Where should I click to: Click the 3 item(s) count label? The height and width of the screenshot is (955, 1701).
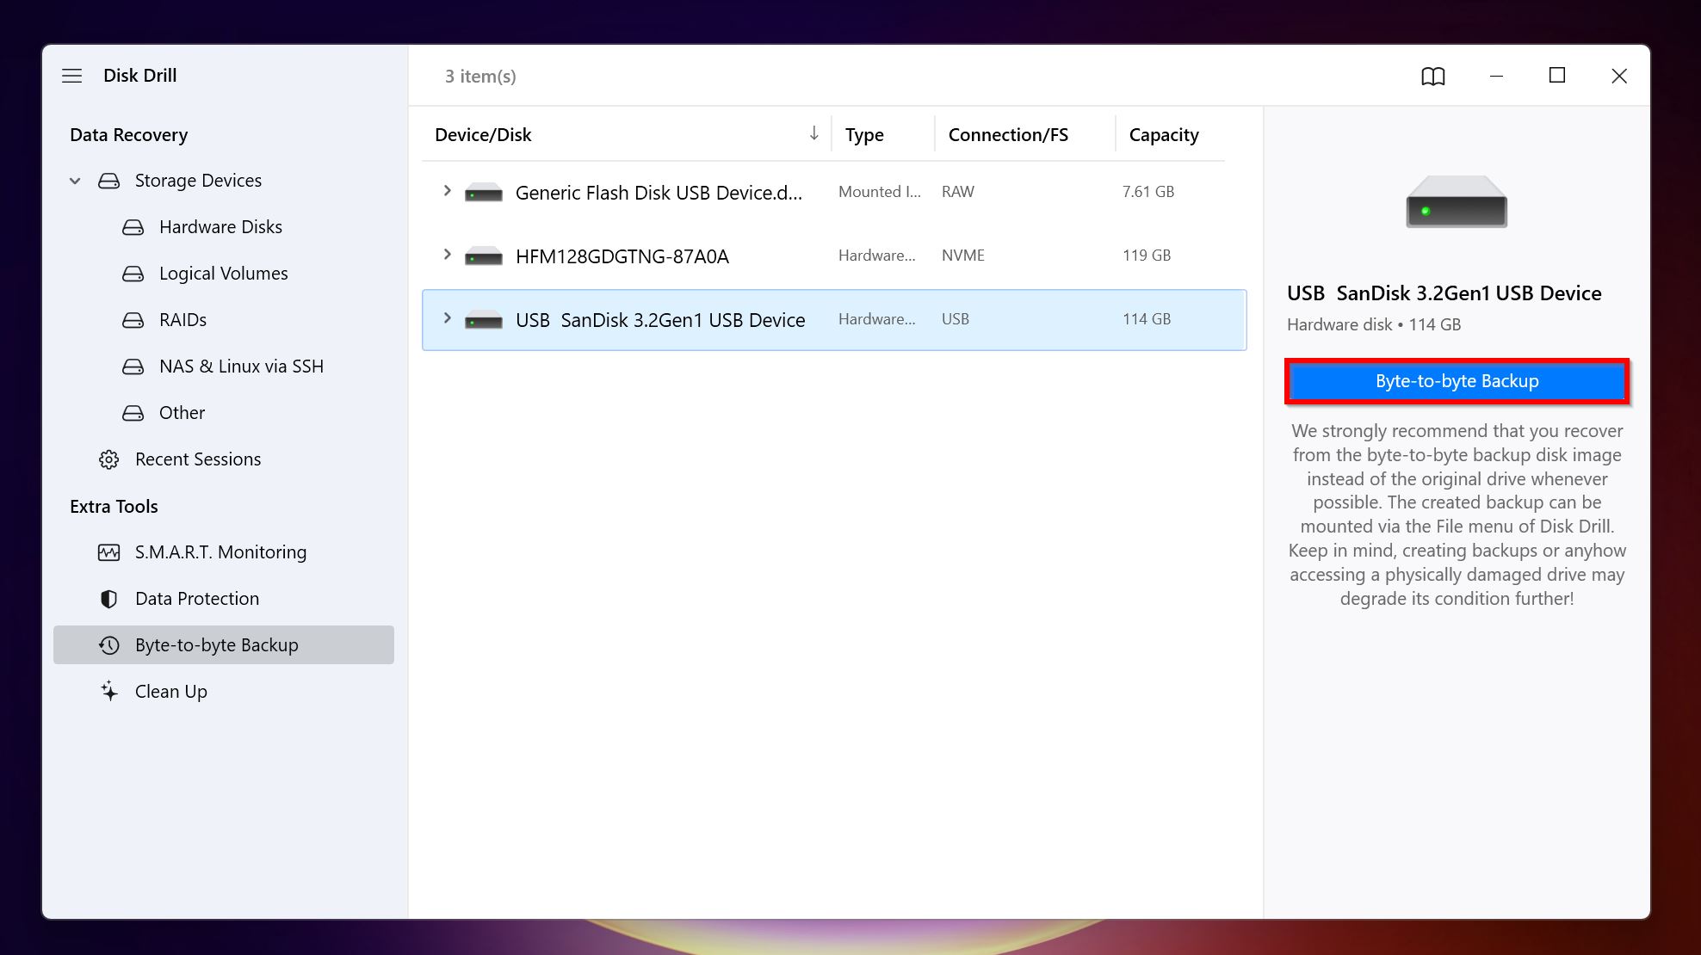(480, 77)
